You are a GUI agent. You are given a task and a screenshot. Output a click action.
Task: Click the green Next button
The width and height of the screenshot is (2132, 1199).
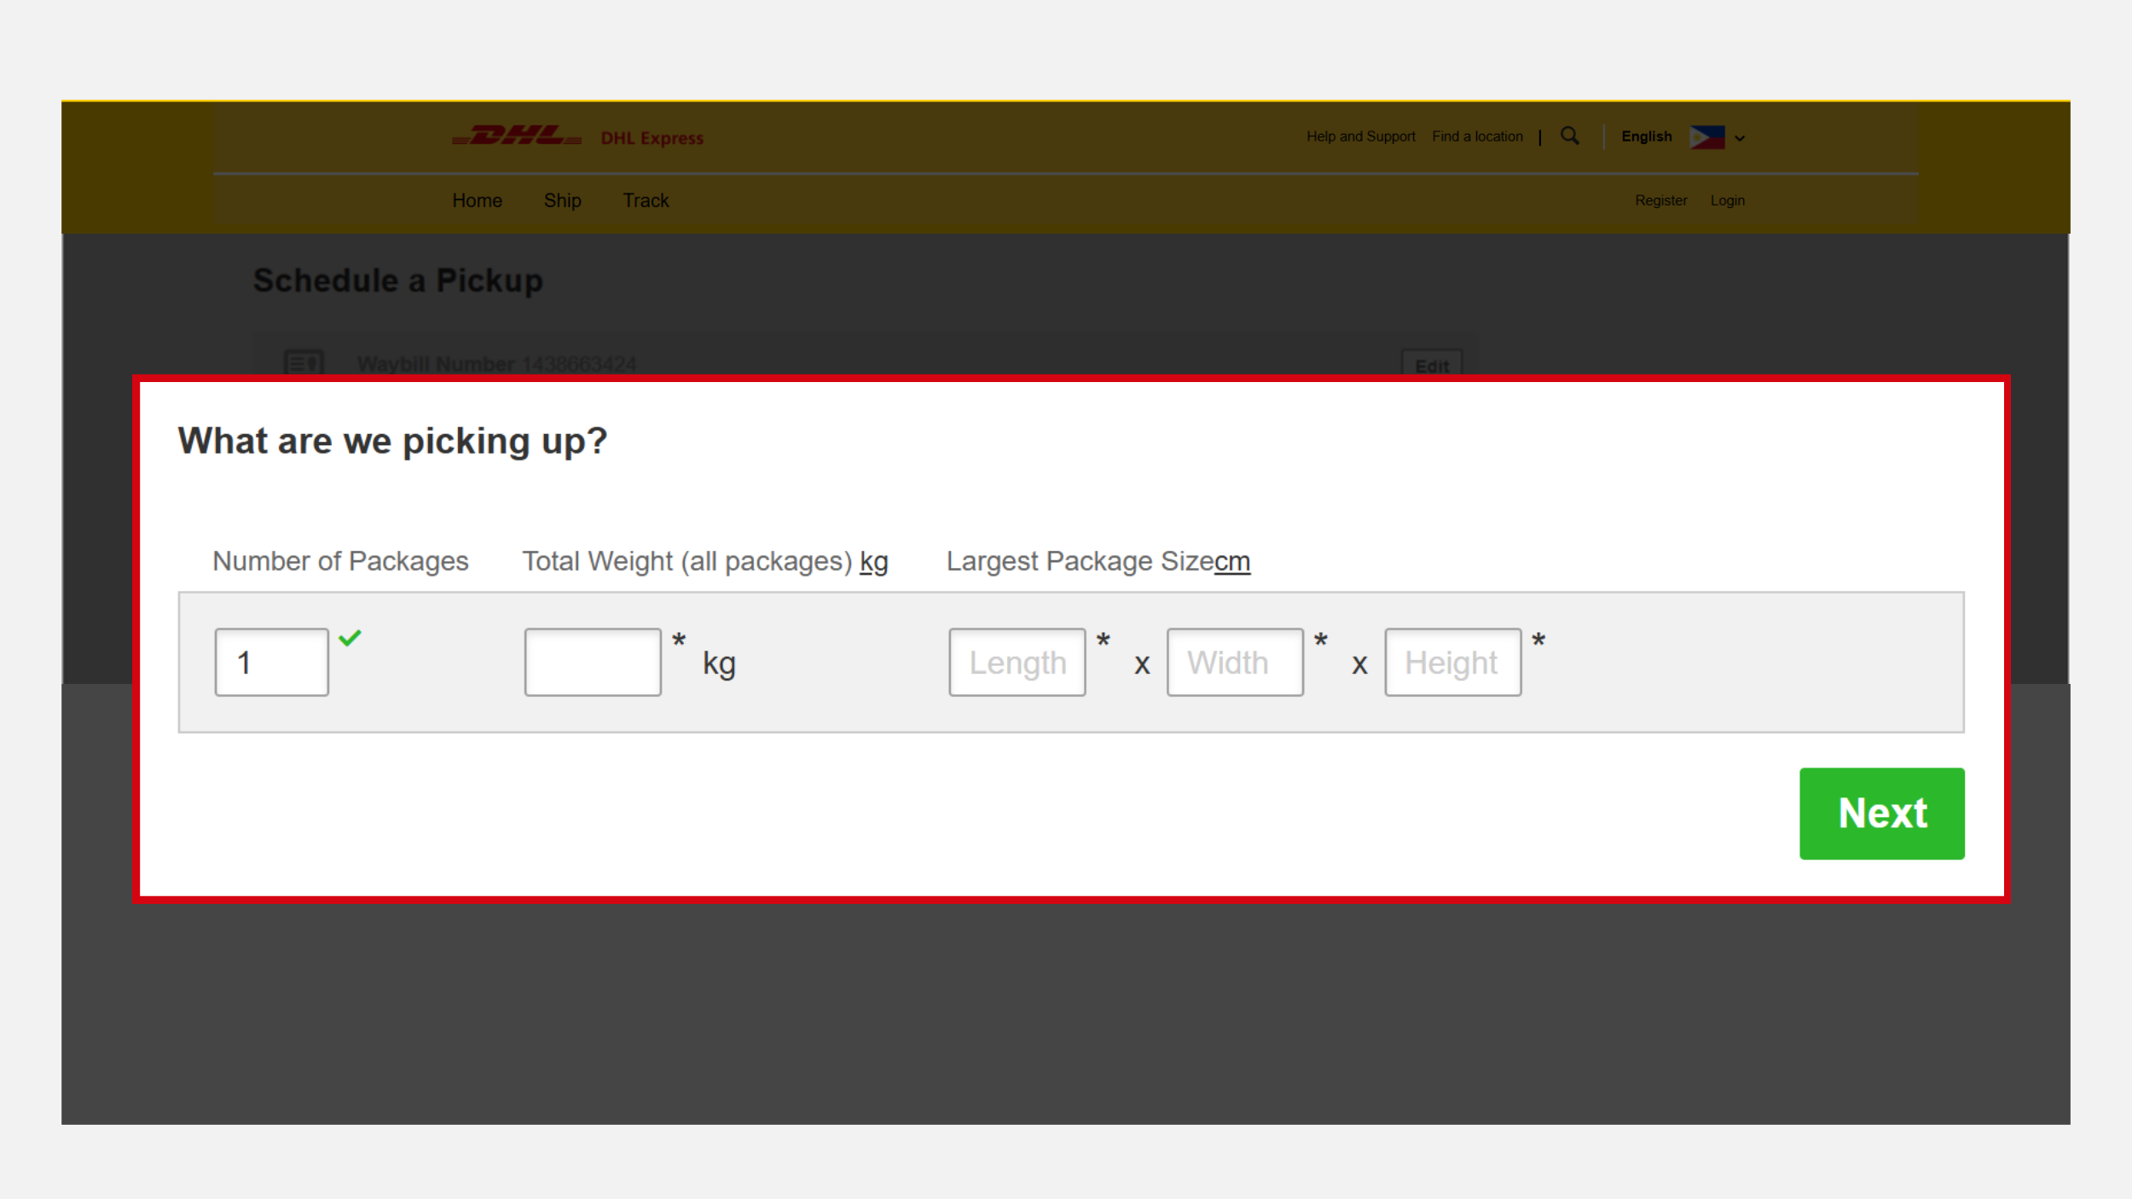[x=1881, y=813]
